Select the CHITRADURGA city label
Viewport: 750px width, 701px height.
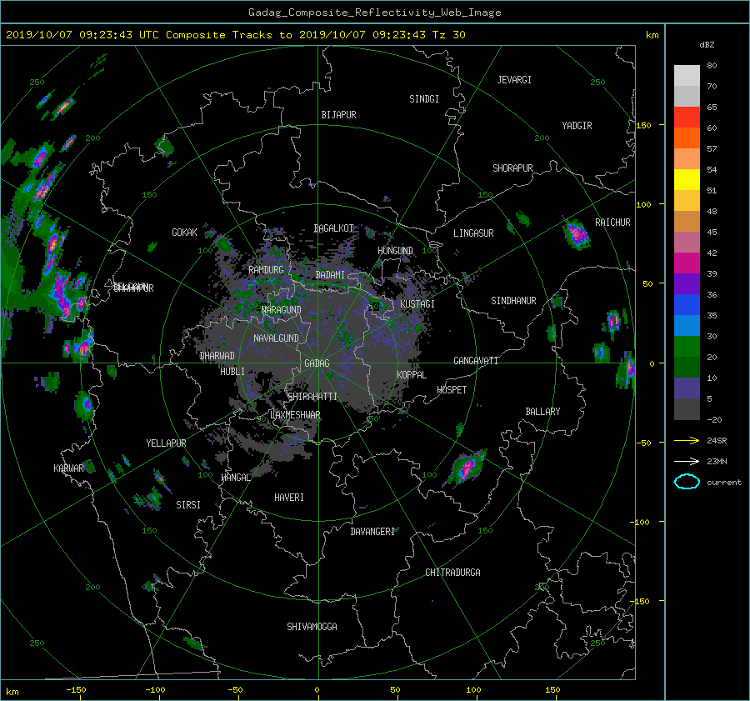453,573
